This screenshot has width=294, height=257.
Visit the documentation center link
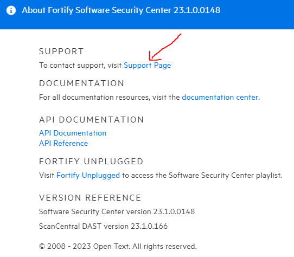(220, 97)
